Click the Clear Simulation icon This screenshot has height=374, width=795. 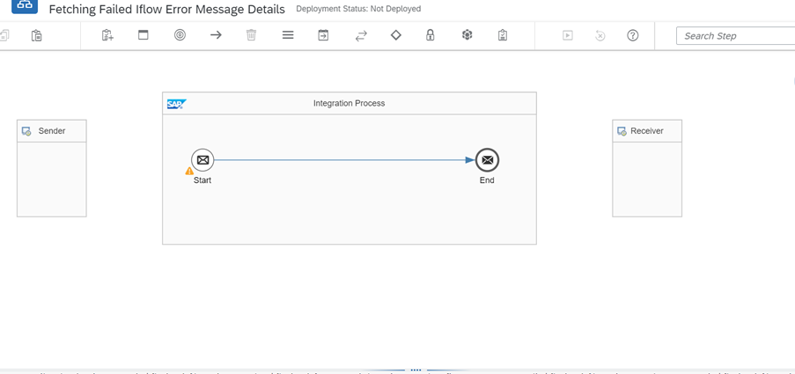(x=600, y=35)
